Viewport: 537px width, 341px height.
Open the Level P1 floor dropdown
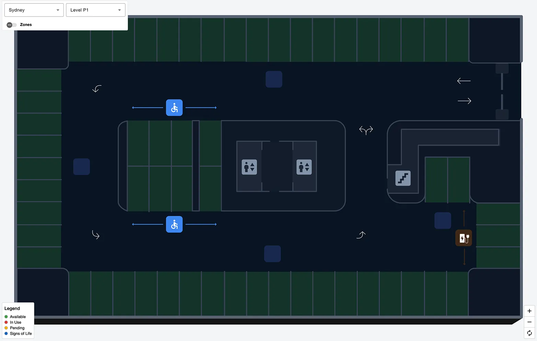click(95, 10)
